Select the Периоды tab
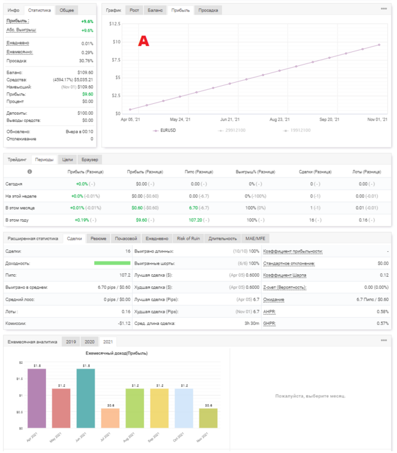The image size is (397, 453). 44,159
